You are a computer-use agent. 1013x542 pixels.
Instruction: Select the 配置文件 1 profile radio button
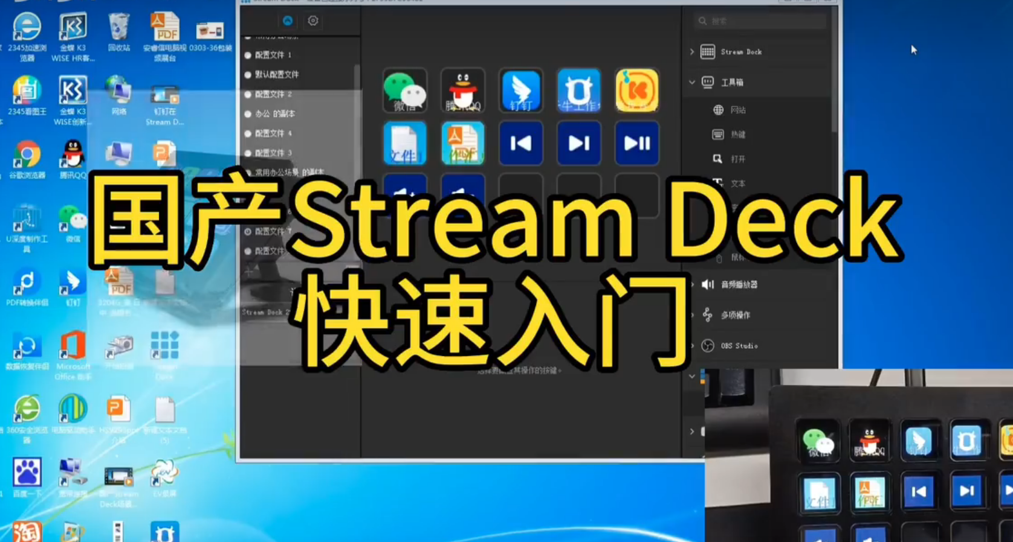tap(248, 55)
